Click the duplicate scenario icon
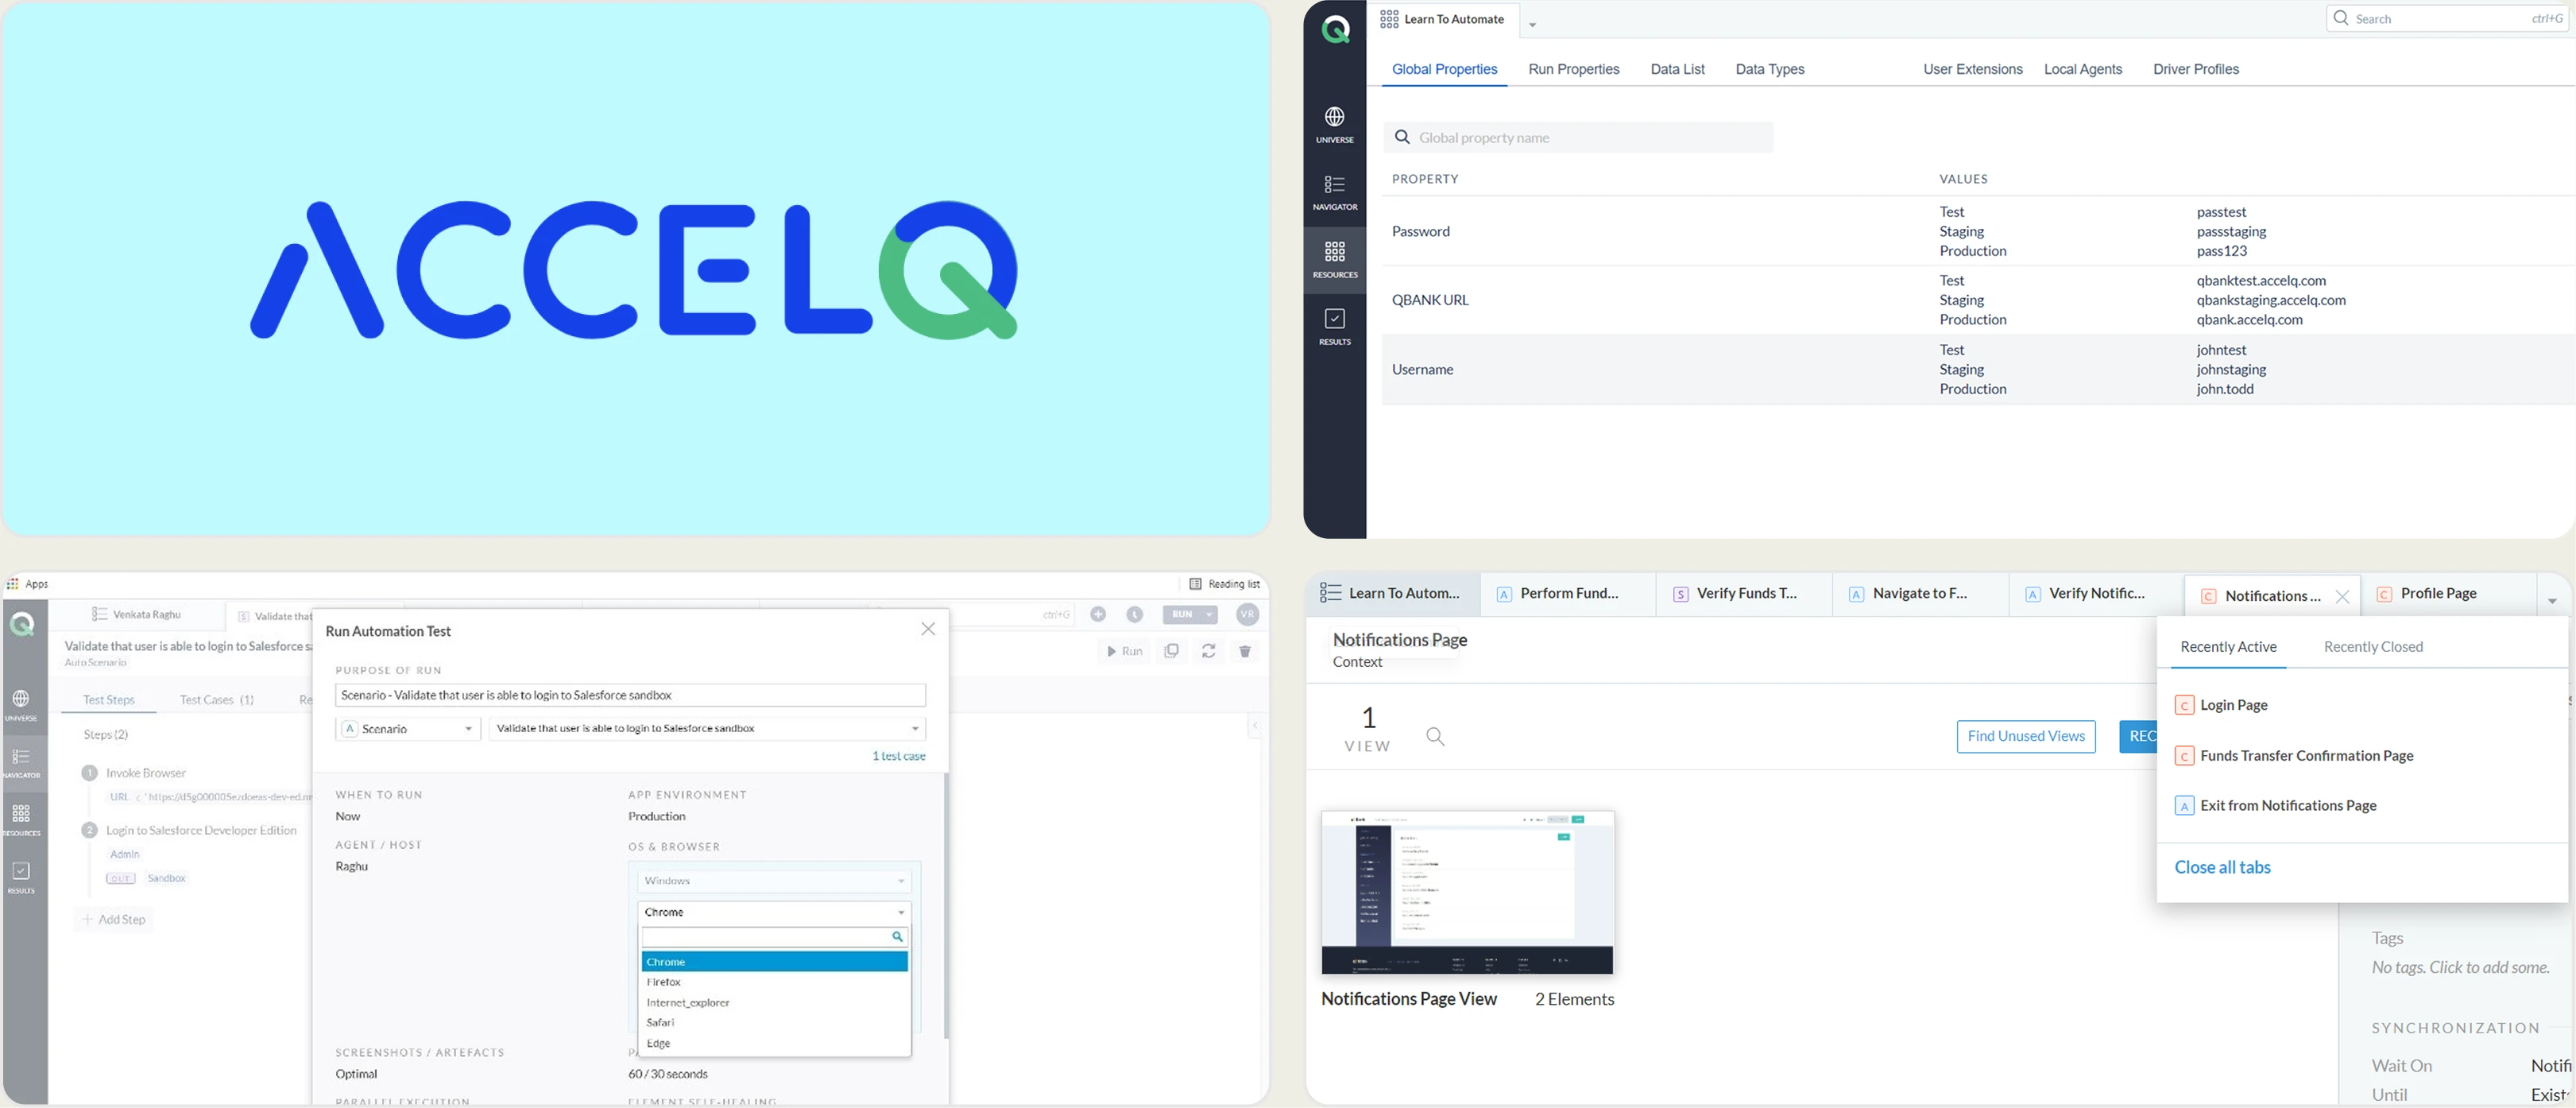2576x1108 pixels. 1171,651
